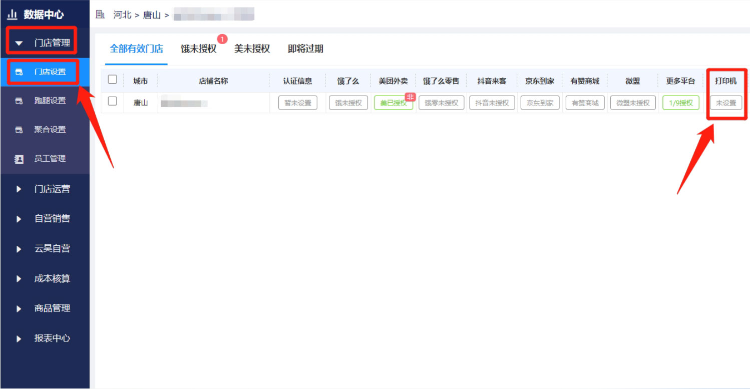Image resolution: width=750 pixels, height=389 pixels.
Task: Click the 唐山 breadcrumb link
Action: (152, 15)
